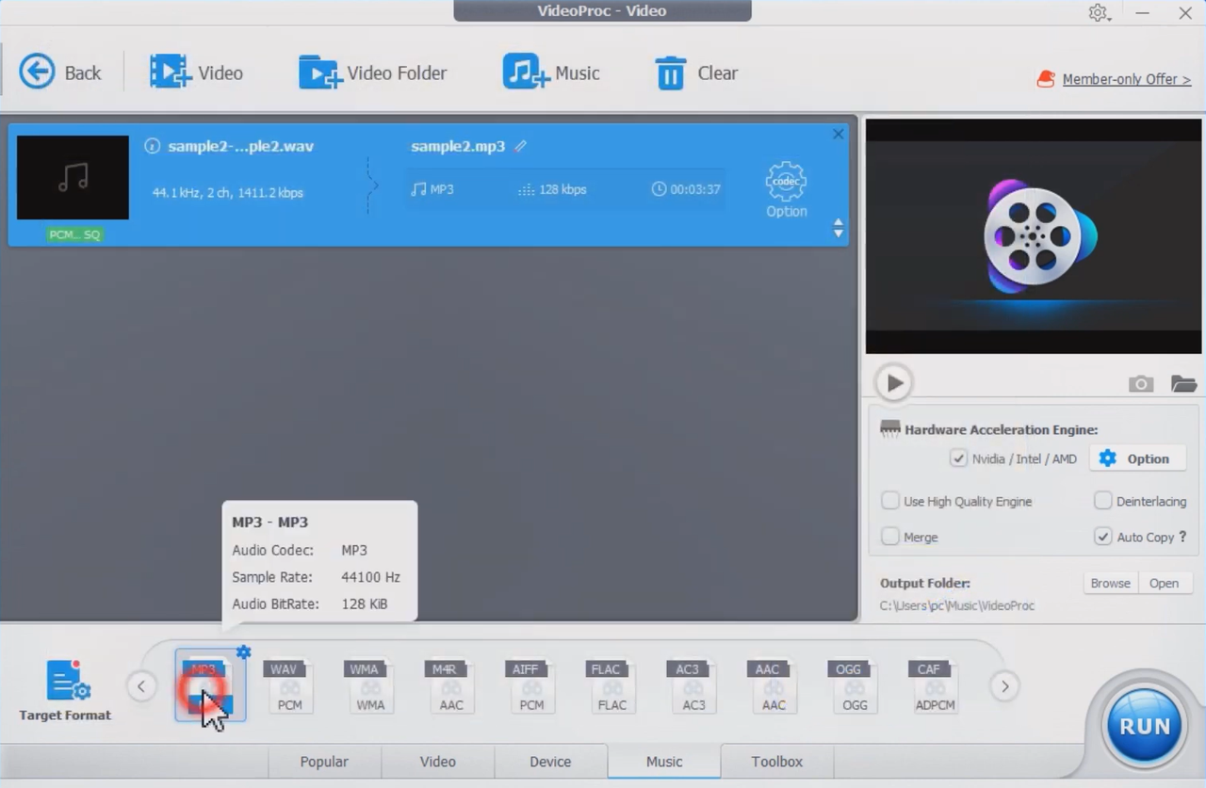Screen dimensions: 1206x788
Task: Open the Toolbox tab
Action: [x=776, y=762]
